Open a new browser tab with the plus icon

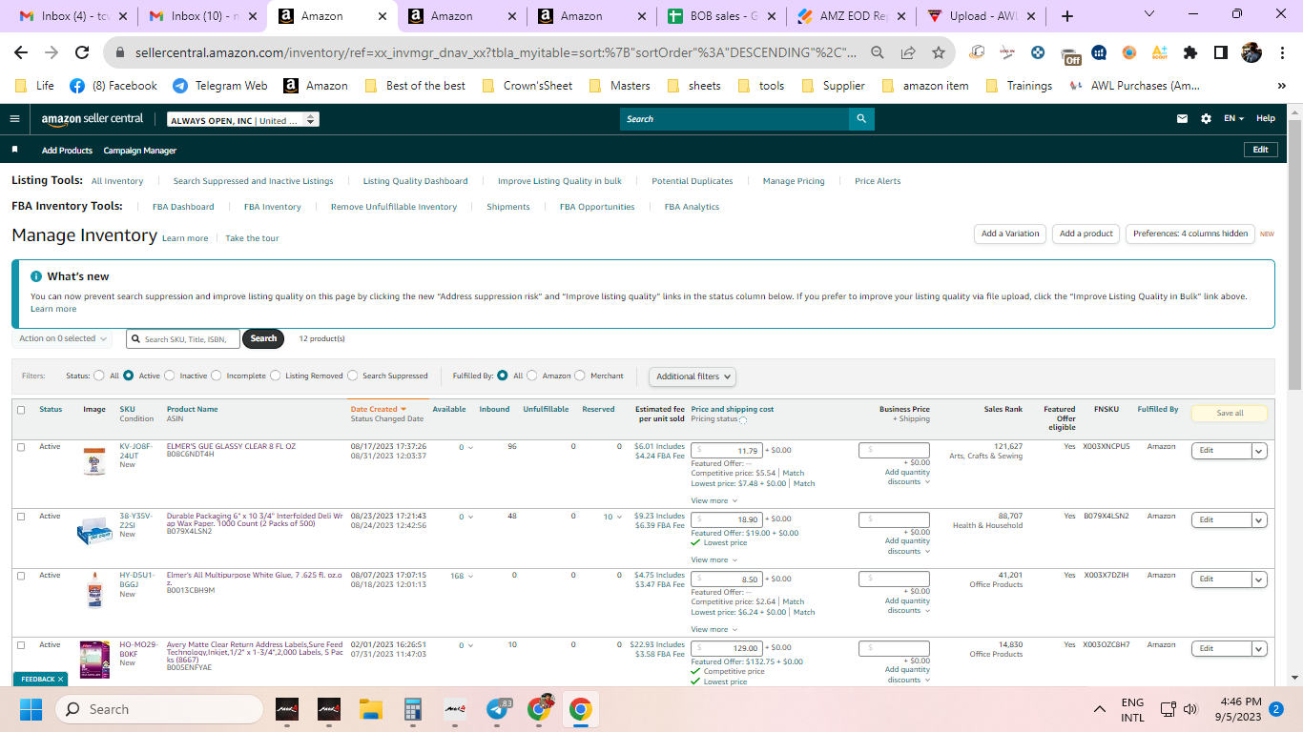pos(1067,16)
